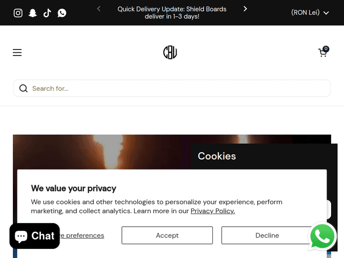Click the search magnifier icon
This screenshot has height=258, width=344.
click(23, 88)
